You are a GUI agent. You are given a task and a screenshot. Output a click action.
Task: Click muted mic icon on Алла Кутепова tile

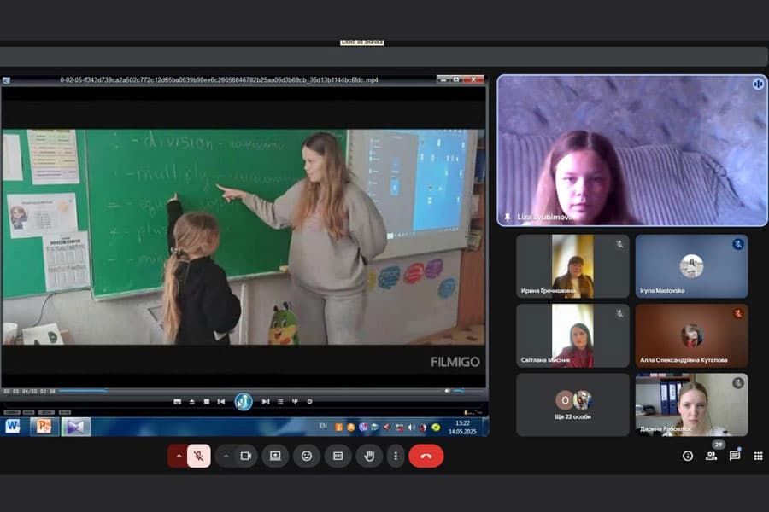738,313
